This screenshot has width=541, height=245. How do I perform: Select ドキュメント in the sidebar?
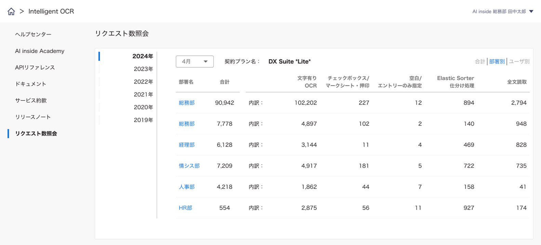30,84
